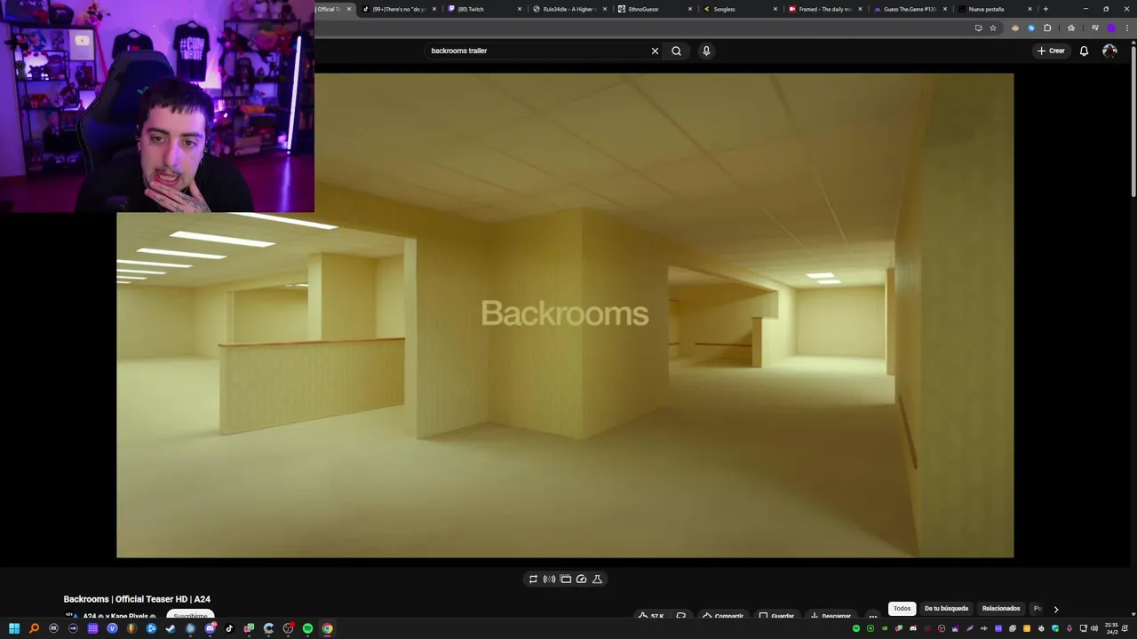Screen dimensions: 1137x639
Task: Click the filmstrip icon below the video
Action: [x=565, y=579]
